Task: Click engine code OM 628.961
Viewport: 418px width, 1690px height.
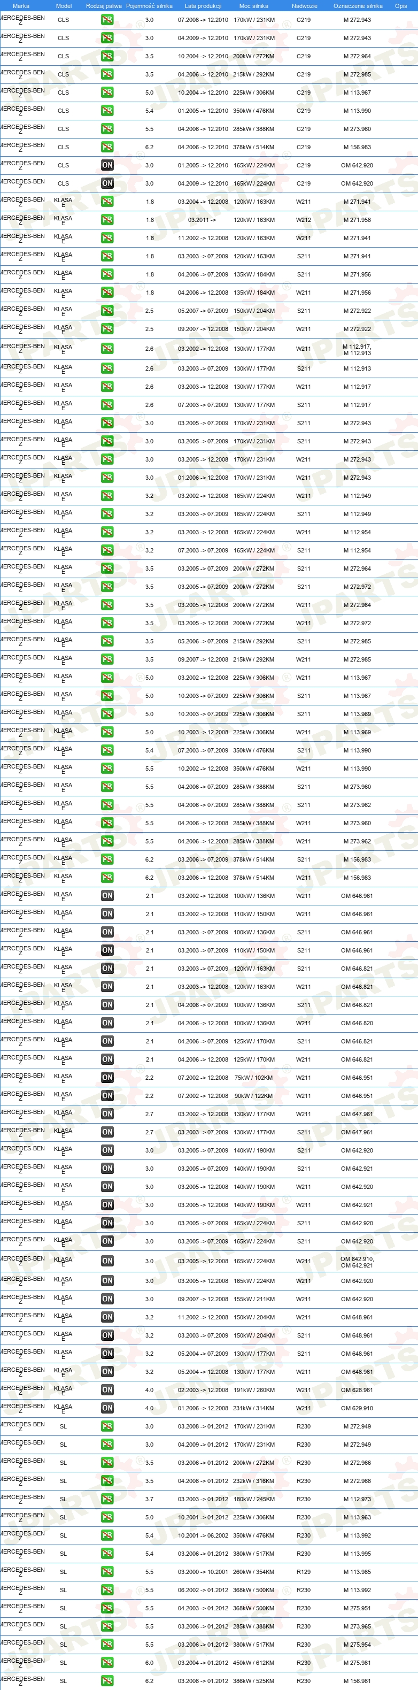Action: 357,1390
